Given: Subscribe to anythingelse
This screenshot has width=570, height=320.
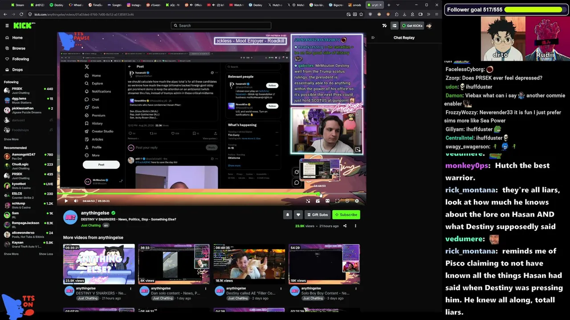Looking at the screenshot, I should [346, 215].
